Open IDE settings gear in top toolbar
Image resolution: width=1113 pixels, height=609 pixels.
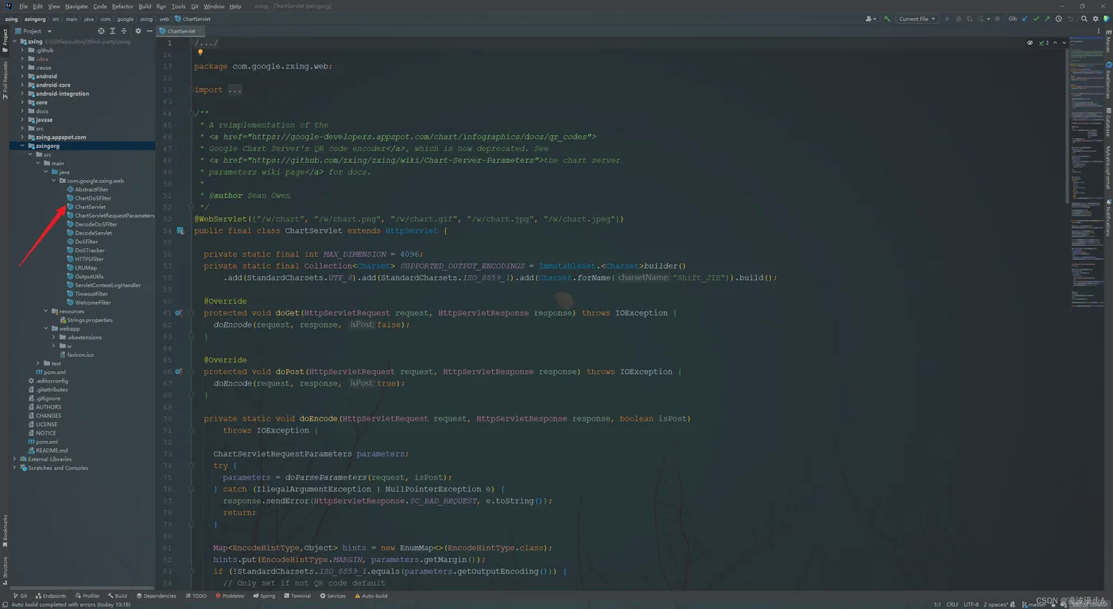[x=1096, y=19]
